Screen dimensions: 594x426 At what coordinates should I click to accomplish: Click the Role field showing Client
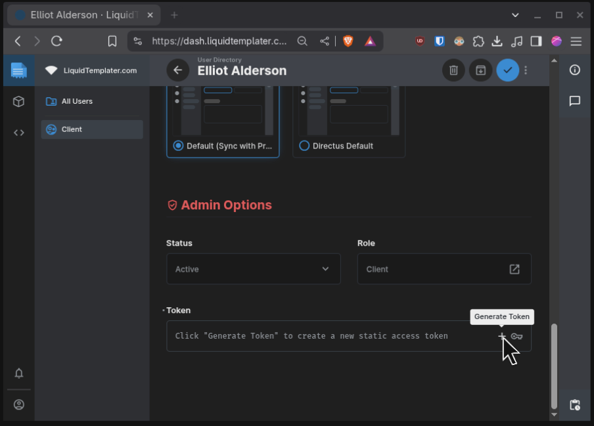tap(444, 269)
